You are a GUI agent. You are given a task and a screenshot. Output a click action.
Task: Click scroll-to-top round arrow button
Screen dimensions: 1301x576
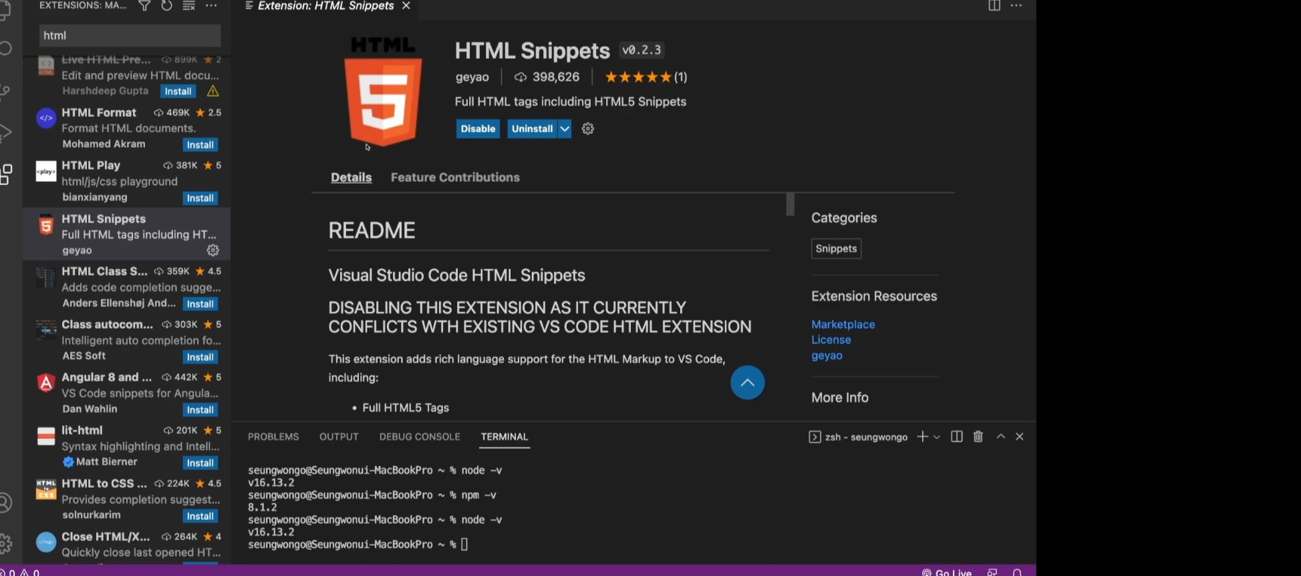[747, 383]
